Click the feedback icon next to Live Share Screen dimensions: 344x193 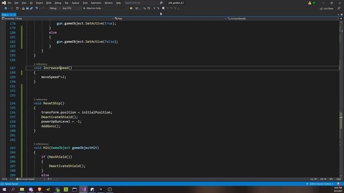(x=339, y=9)
